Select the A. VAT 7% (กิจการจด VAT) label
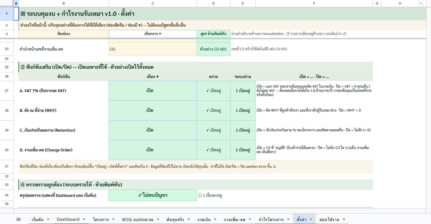This screenshot has width=431, height=224. click(43, 91)
